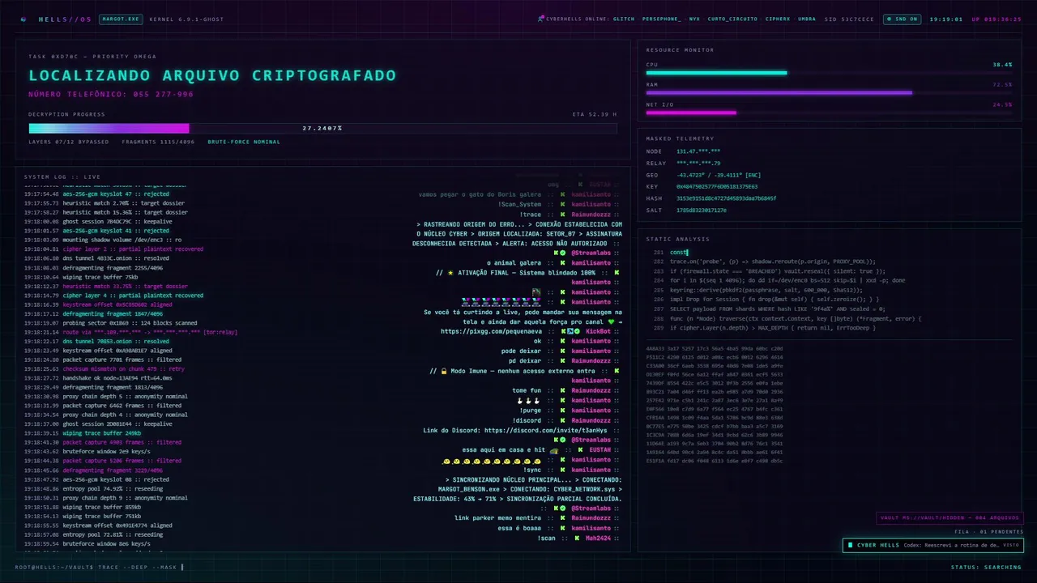
Task: Click the green heart emoji in chat
Action: click(612, 321)
